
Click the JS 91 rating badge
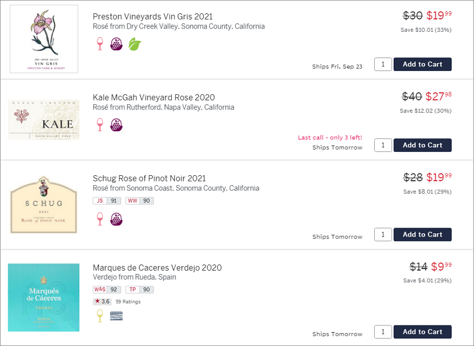107,201
